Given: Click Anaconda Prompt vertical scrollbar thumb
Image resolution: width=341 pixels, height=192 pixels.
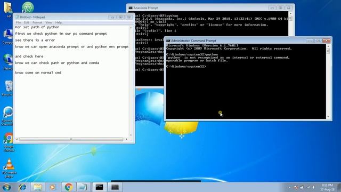Looking at the screenshot, I should pos(291,18).
